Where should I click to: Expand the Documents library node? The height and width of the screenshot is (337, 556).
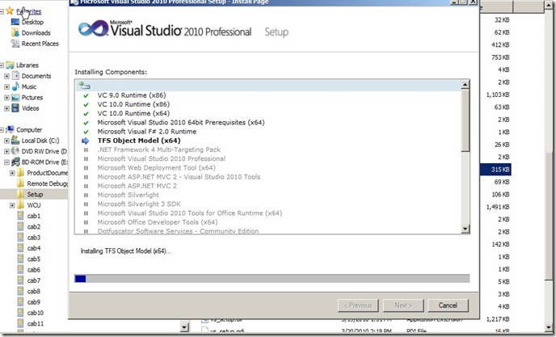pos(6,76)
